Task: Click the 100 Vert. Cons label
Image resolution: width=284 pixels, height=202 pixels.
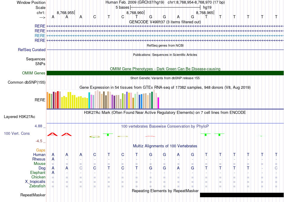Action: 17,133
